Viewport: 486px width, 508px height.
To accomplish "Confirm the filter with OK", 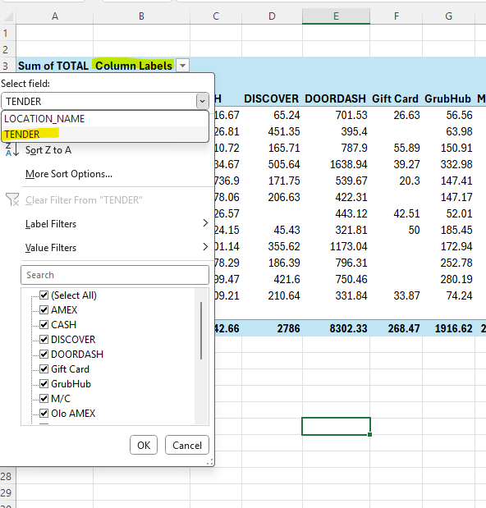I will [144, 445].
